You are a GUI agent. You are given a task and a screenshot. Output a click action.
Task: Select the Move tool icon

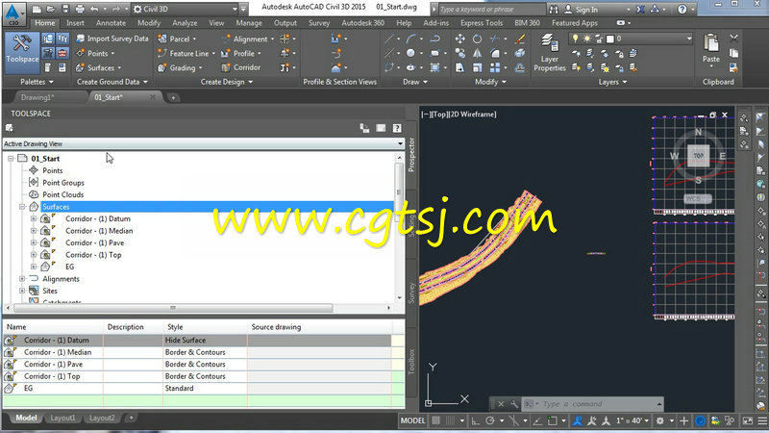(460, 38)
